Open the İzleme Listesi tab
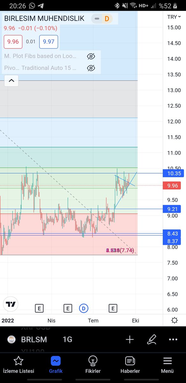This screenshot has height=383, width=186. pos(18,365)
